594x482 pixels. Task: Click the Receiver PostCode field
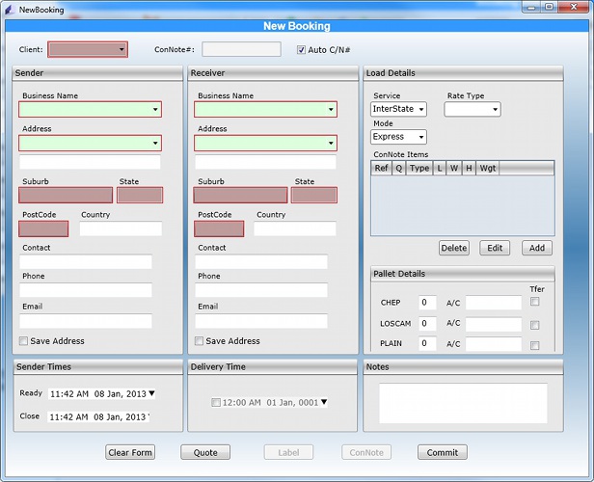[x=219, y=228]
